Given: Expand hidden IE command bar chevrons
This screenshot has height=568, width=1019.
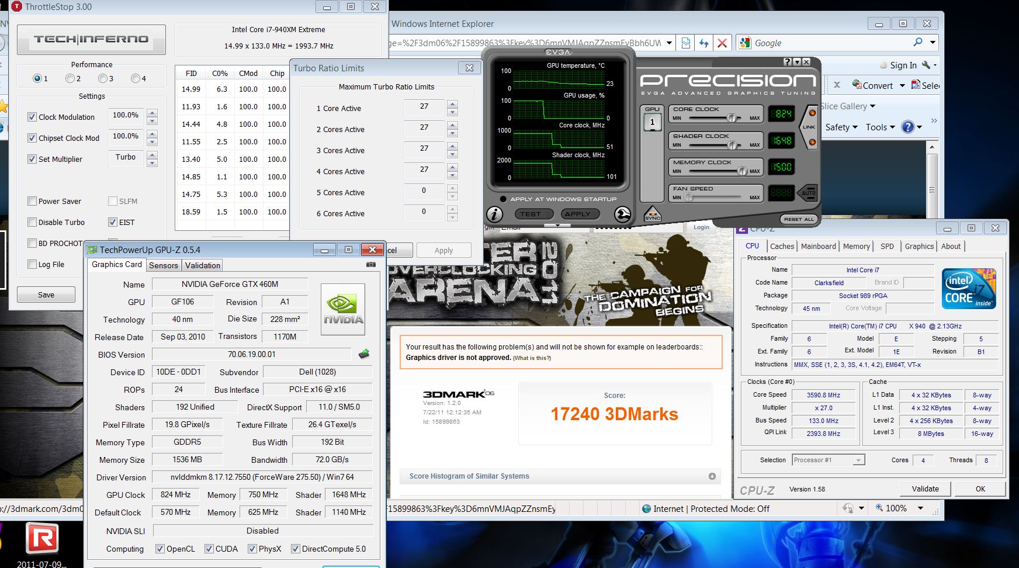Looking at the screenshot, I should click(934, 120).
